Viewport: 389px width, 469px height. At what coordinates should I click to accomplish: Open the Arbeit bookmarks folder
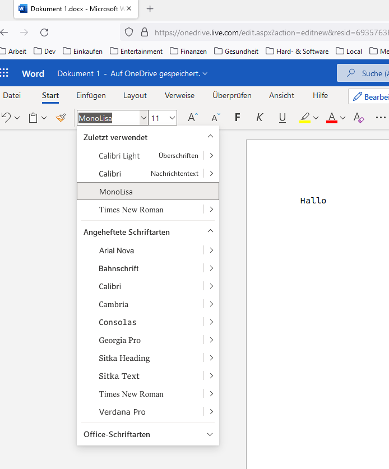tap(13, 51)
